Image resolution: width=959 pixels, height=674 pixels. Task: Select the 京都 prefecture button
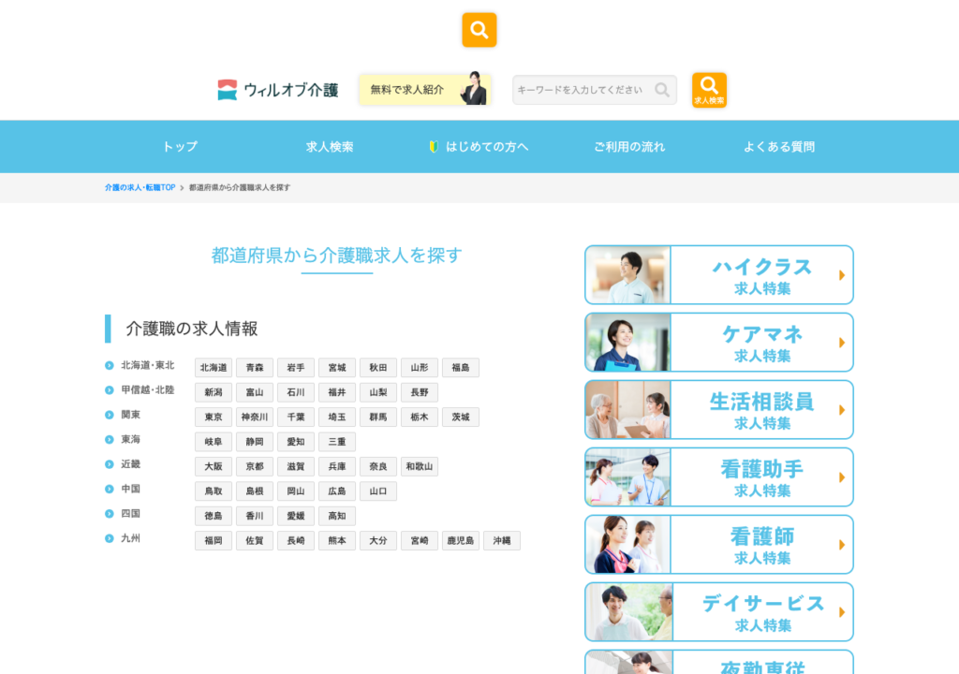[255, 467]
